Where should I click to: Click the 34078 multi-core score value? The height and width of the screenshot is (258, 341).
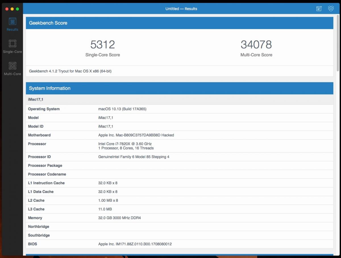tap(256, 45)
